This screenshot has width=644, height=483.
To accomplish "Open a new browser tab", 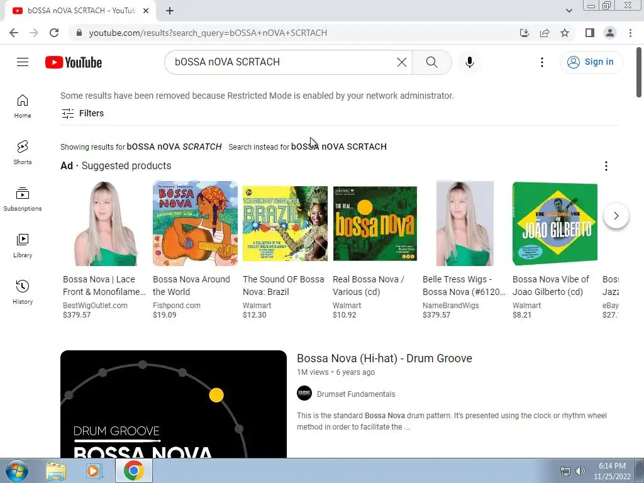I will [x=170, y=11].
